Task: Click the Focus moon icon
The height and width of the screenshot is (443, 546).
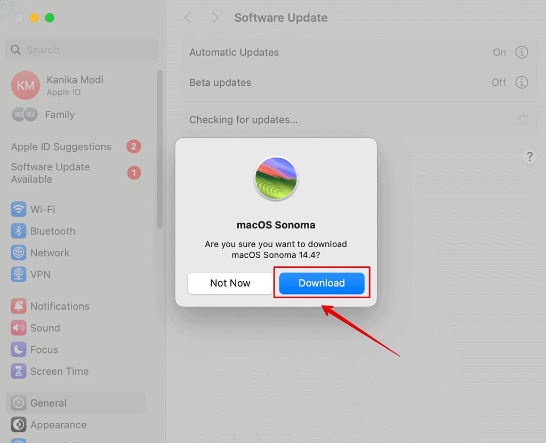Action: click(19, 350)
